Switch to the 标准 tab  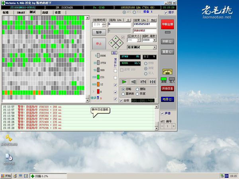[6, 12]
